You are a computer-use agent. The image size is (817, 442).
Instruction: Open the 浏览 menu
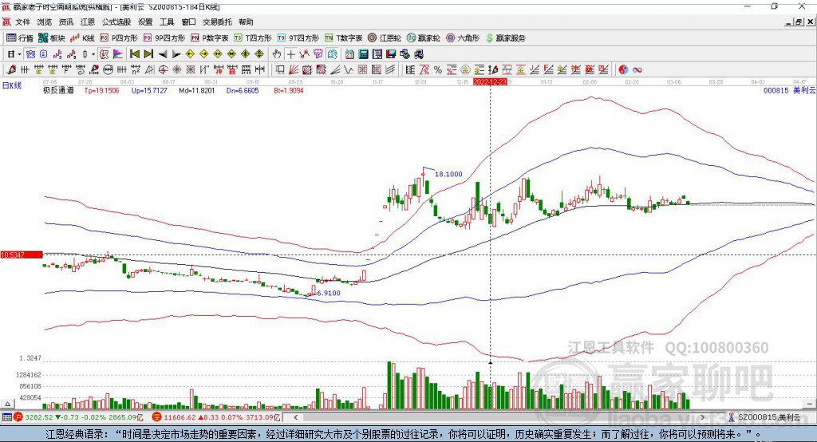coord(45,22)
